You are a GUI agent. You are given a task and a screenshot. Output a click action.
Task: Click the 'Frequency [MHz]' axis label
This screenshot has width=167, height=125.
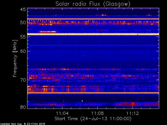15,58
